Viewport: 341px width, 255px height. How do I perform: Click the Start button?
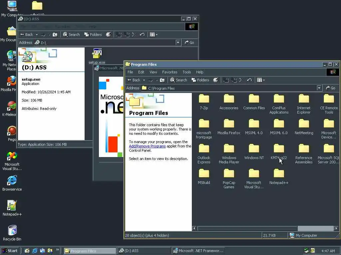point(10,251)
